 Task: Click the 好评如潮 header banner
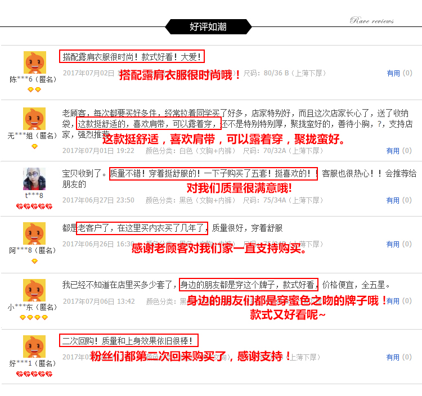(x=208, y=26)
